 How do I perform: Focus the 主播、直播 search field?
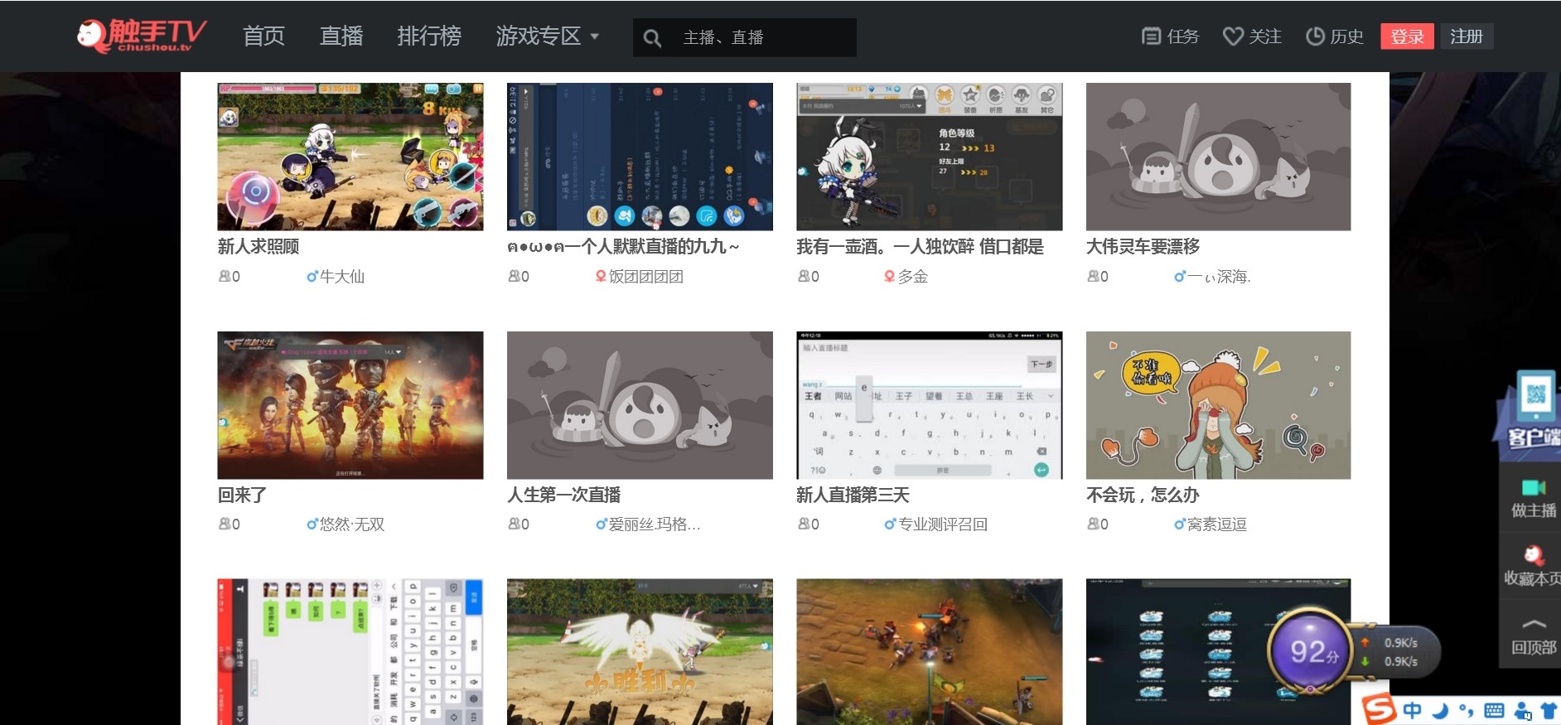(x=745, y=38)
